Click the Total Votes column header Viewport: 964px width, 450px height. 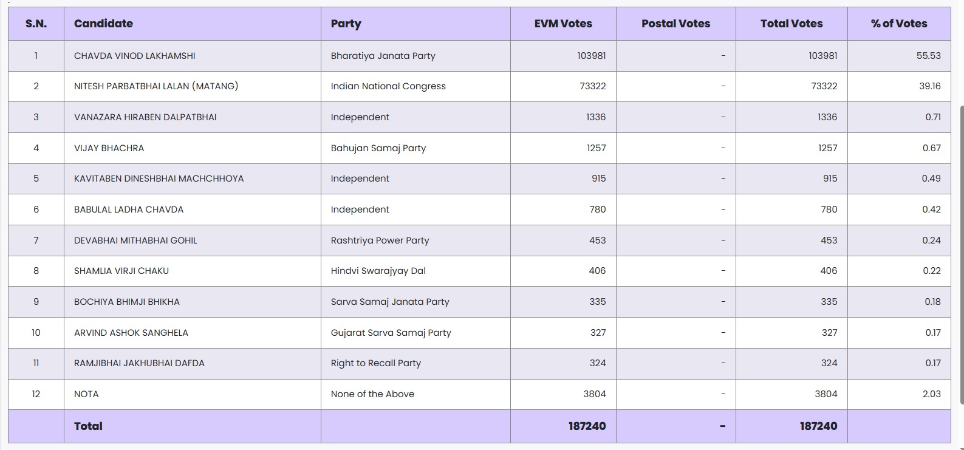click(791, 24)
